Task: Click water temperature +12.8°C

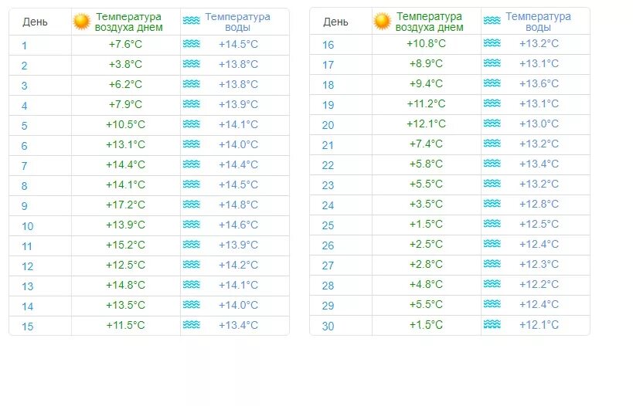Action: pyautogui.click(x=539, y=204)
